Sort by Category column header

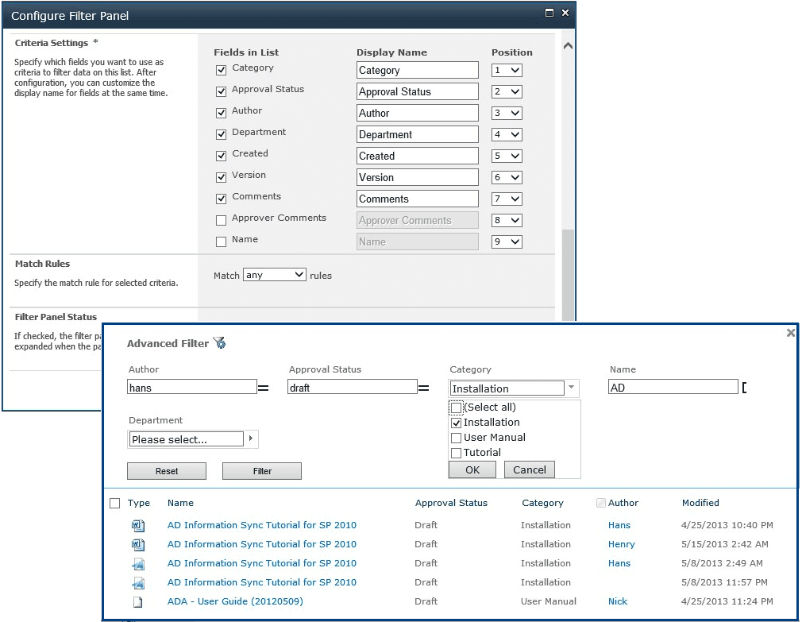point(542,503)
